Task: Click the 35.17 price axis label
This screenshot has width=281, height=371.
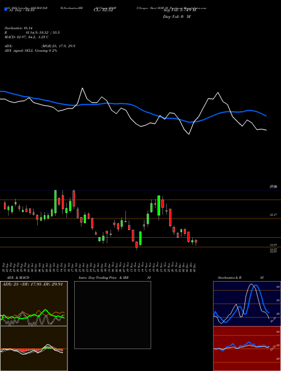Action: coord(273,215)
